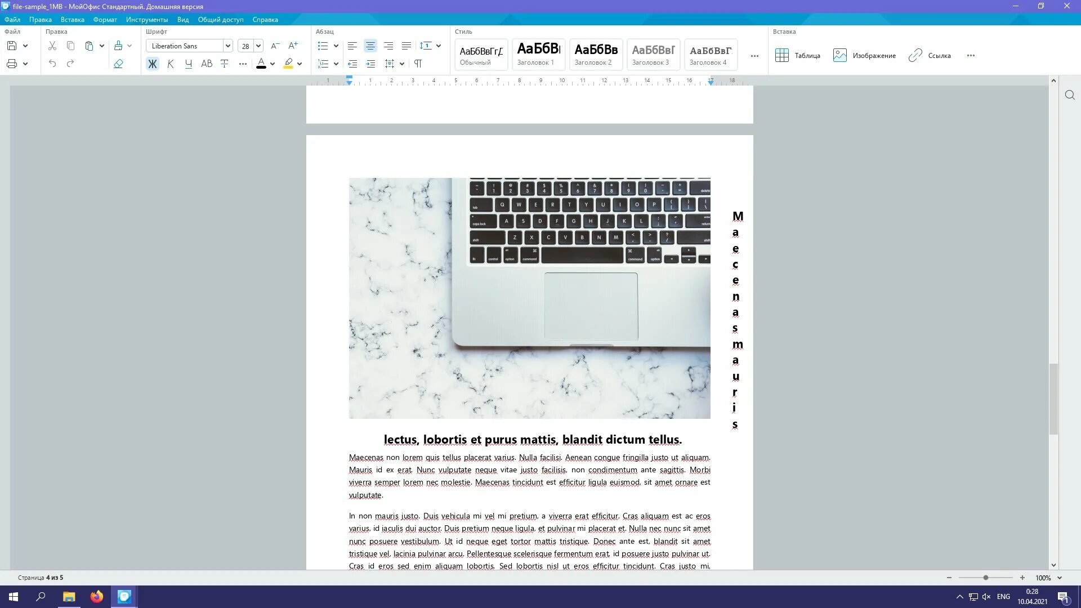Click the Strikethrough formatting icon

[x=224, y=64]
